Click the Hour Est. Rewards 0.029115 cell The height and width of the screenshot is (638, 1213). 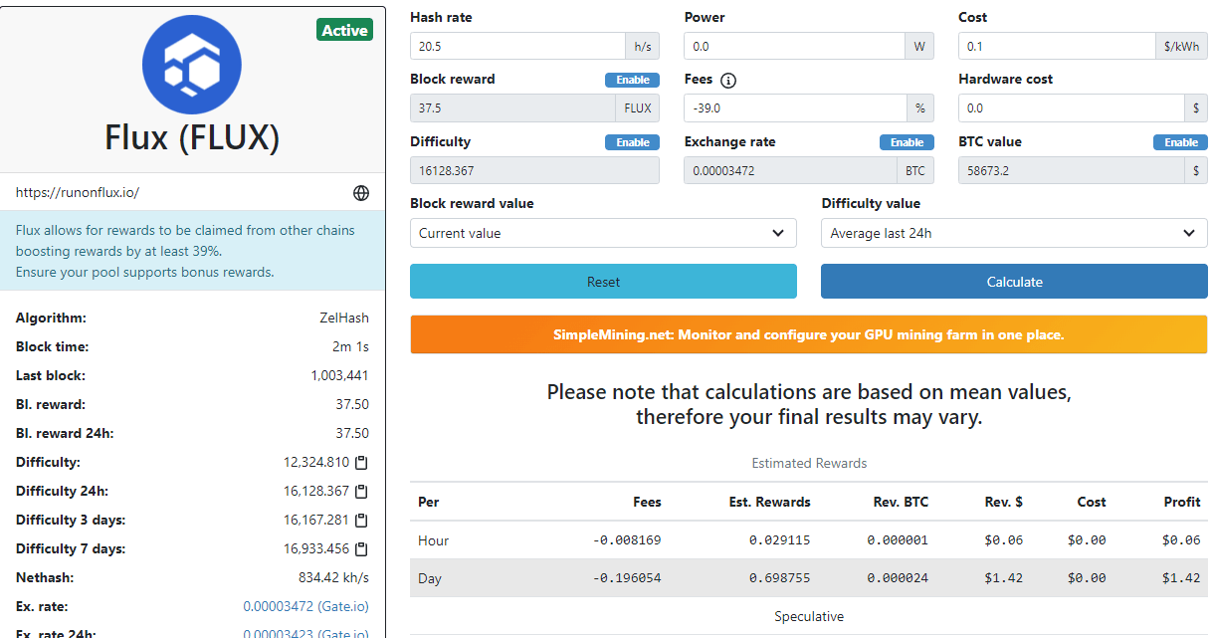pos(780,540)
